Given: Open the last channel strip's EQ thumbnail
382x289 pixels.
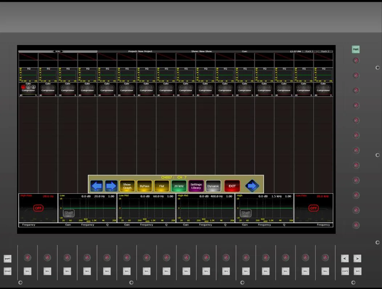Looking at the screenshot, I should point(323,75).
